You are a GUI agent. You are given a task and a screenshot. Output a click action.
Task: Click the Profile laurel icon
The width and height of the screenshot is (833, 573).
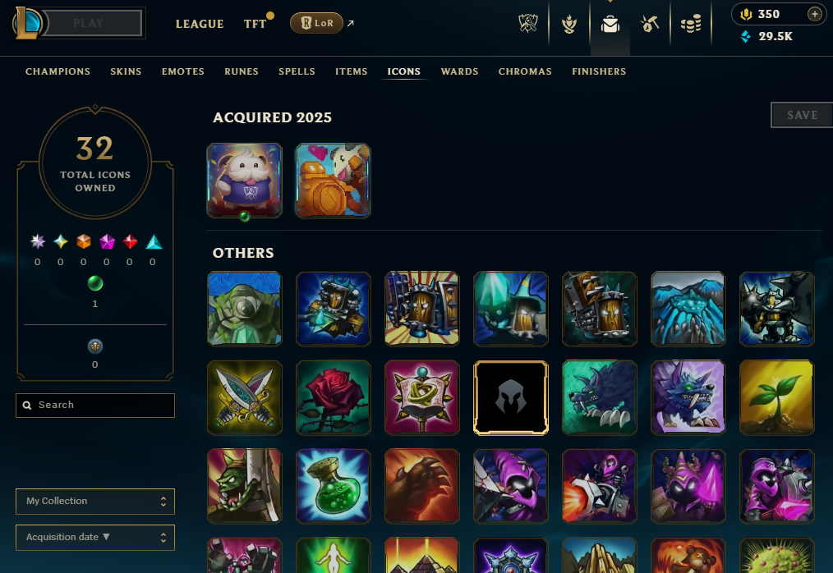coord(569,24)
